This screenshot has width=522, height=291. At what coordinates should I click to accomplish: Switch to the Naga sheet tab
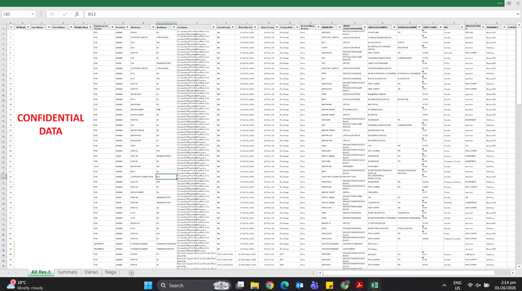pyautogui.click(x=110, y=272)
